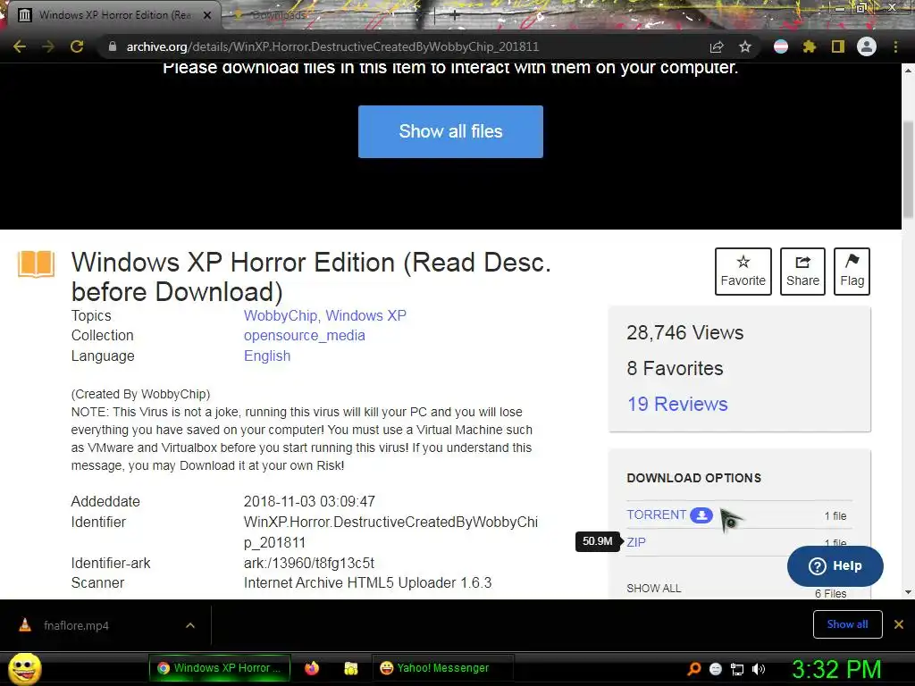Click the TORRENT download link
This screenshot has width=915, height=686.
click(657, 514)
